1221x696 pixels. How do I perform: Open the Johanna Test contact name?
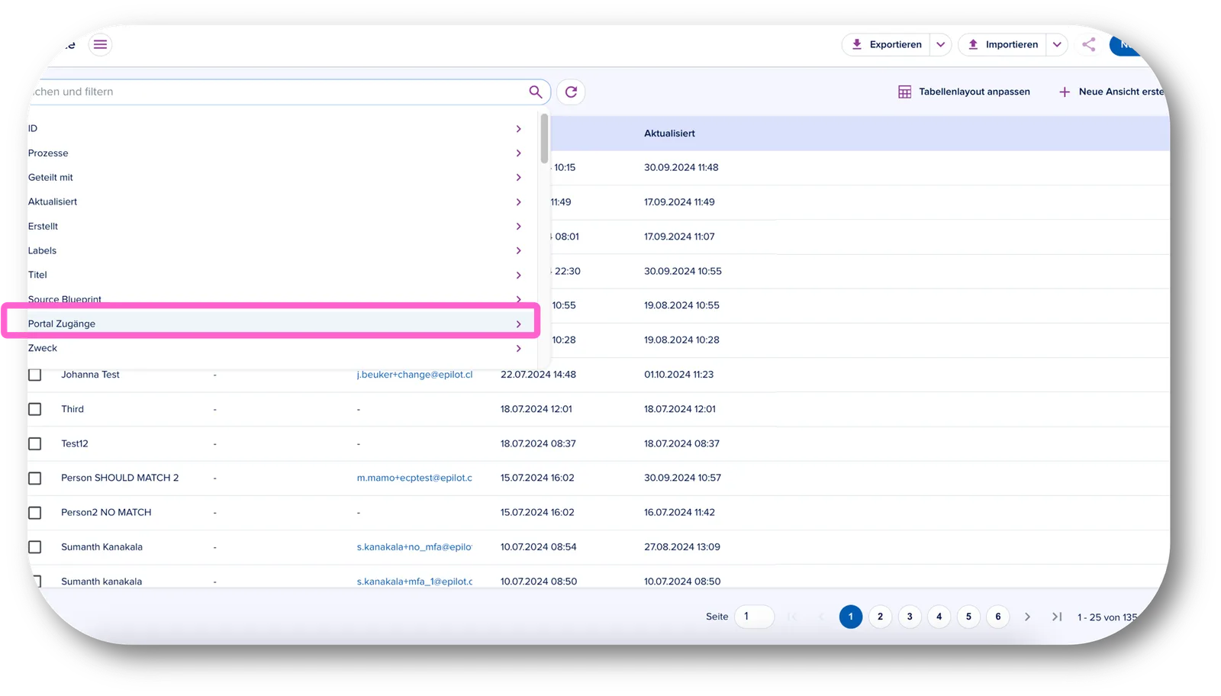click(x=90, y=375)
